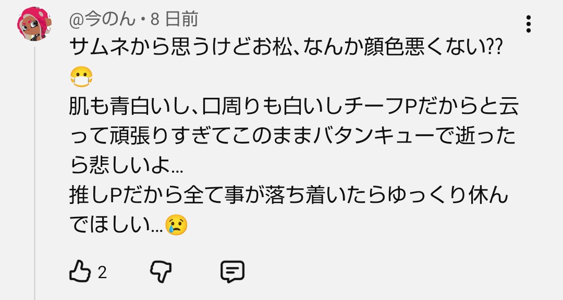Click the text line ら悲しいよ...
The image size is (563, 300).
point(126,166)
